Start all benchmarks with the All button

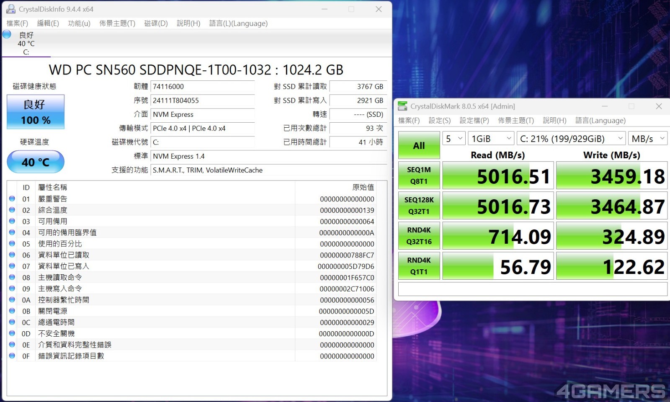(419, 145)
